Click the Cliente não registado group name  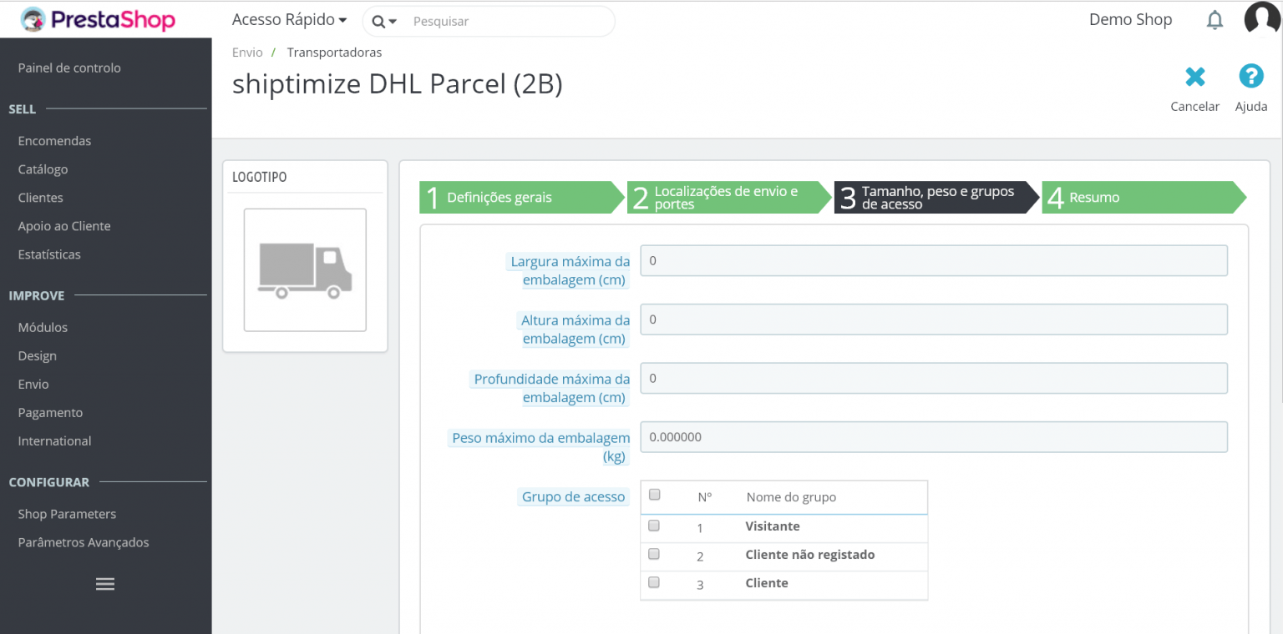(x=810, y=555)
